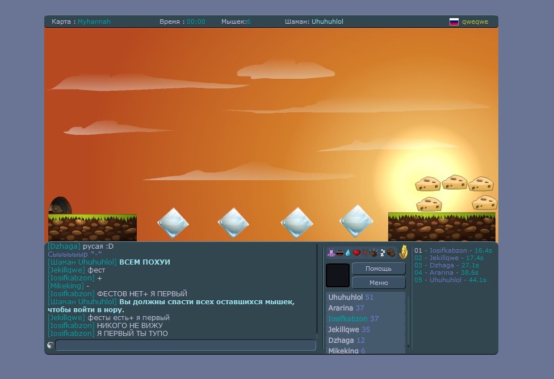Click the black square avatar box
Viewport: 554px width, 379px height.
[337, 275]
